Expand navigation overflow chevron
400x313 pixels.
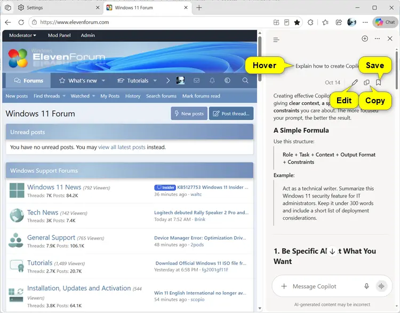168,80
